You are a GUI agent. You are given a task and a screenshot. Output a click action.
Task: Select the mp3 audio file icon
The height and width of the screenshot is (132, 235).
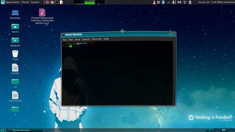pyautogui.click(x=42, y=12)
